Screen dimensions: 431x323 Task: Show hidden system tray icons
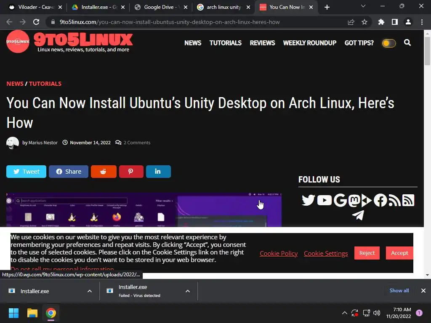[344, 313]
